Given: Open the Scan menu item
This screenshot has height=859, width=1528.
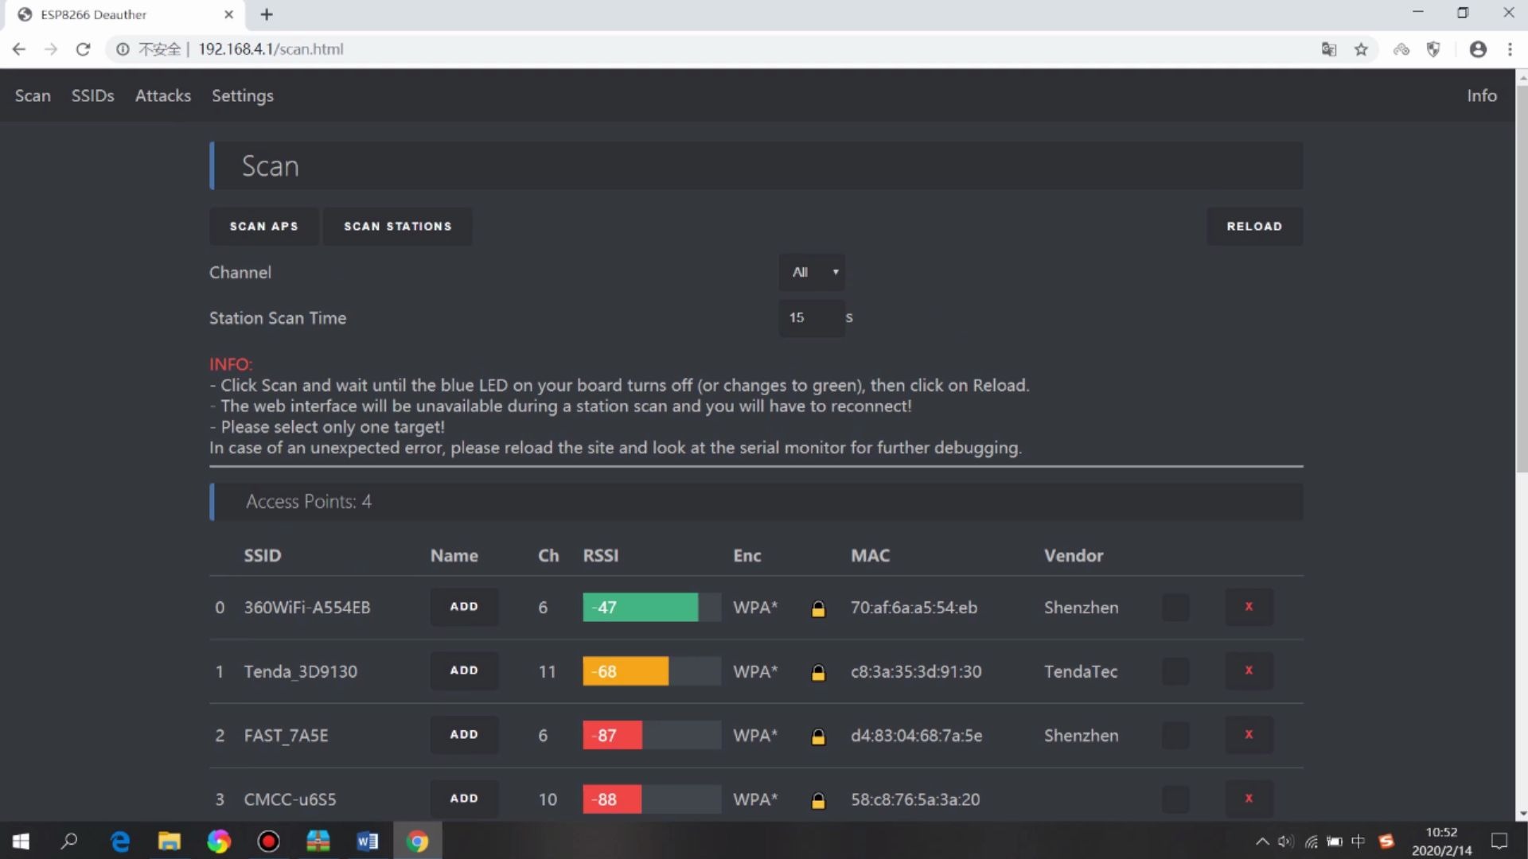Looking at the screenshot, I should pyautogui.click(x=33, y=95).
